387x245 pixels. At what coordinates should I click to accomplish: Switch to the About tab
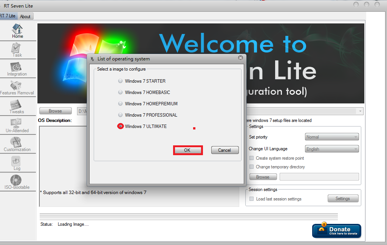click(25, 17)
